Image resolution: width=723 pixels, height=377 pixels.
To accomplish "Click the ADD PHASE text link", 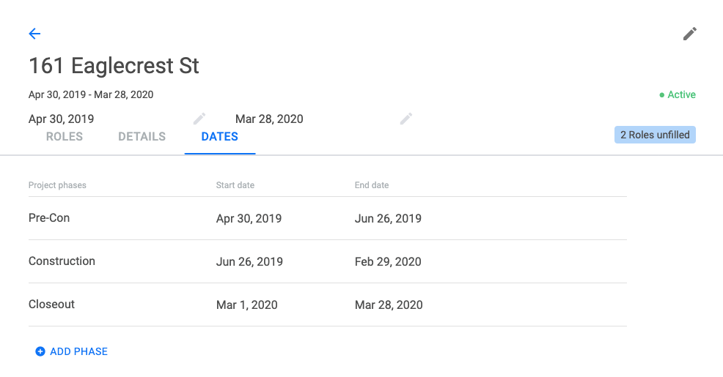I will click(79, 351).
